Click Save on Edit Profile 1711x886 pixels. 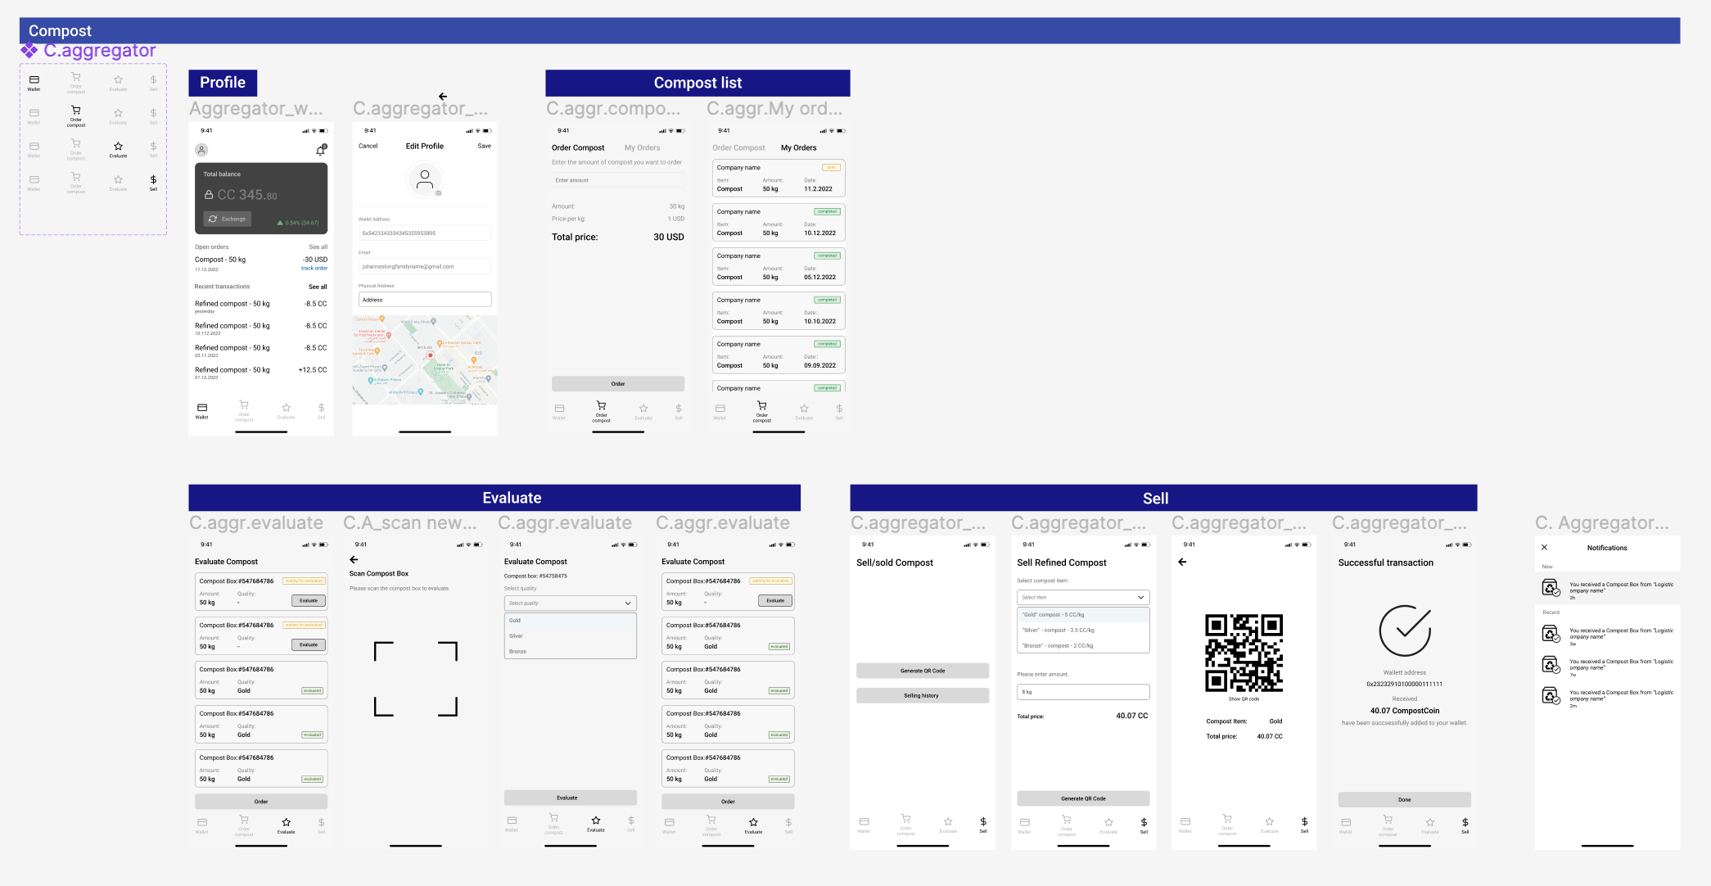click(x=485, y=147)
